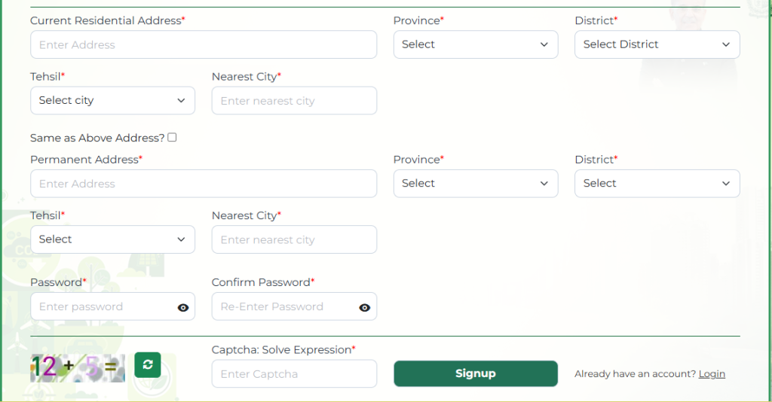Open the current address Province dropdown

click(476, 44)
